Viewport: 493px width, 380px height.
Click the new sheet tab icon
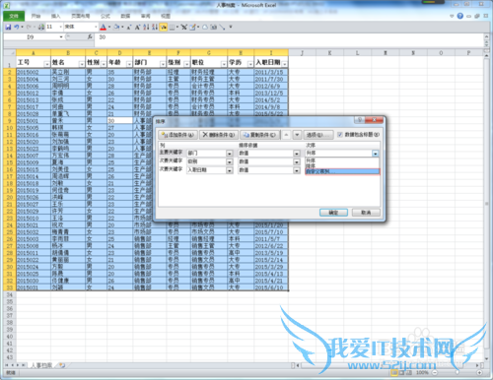tap(62, 365)
